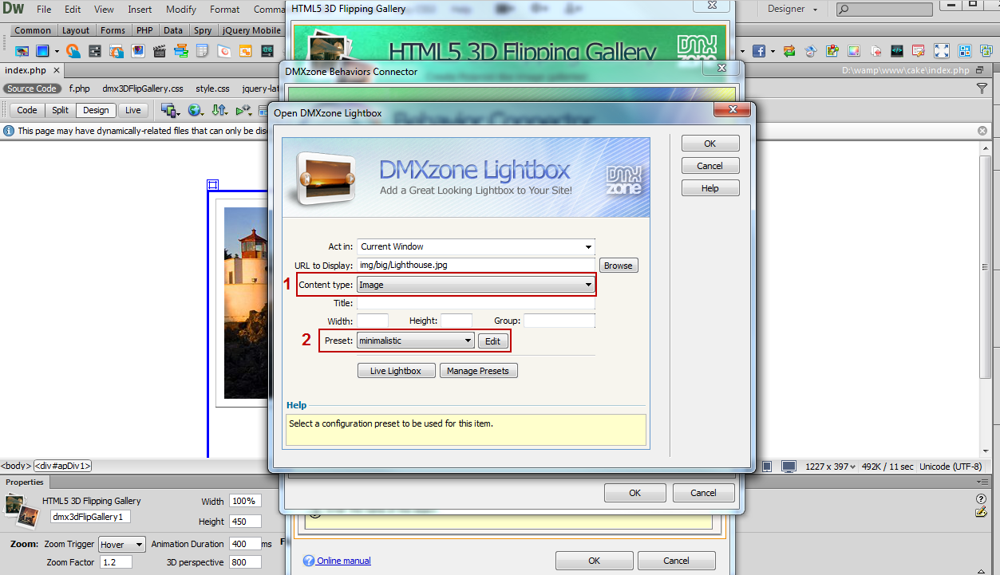Open the style.css related file
1000x575 pixels.
(212, 89)
